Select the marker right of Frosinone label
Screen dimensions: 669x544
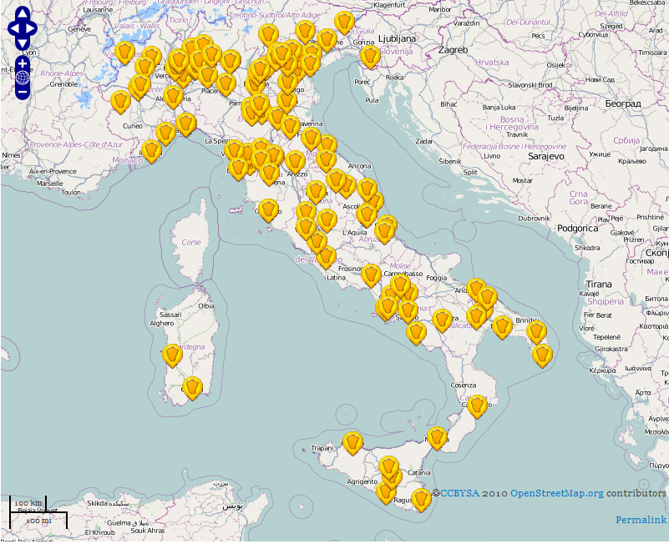pos(371,275)
